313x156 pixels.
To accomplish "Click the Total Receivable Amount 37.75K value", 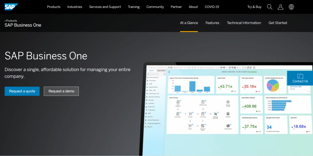I will point(250,126).
